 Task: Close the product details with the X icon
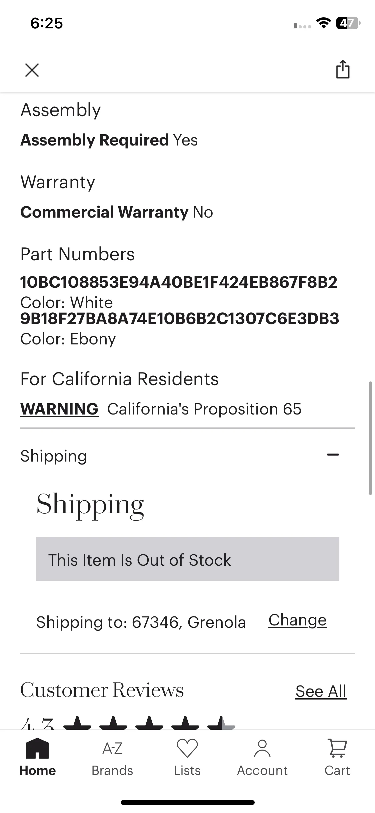[x=32, y=70]
